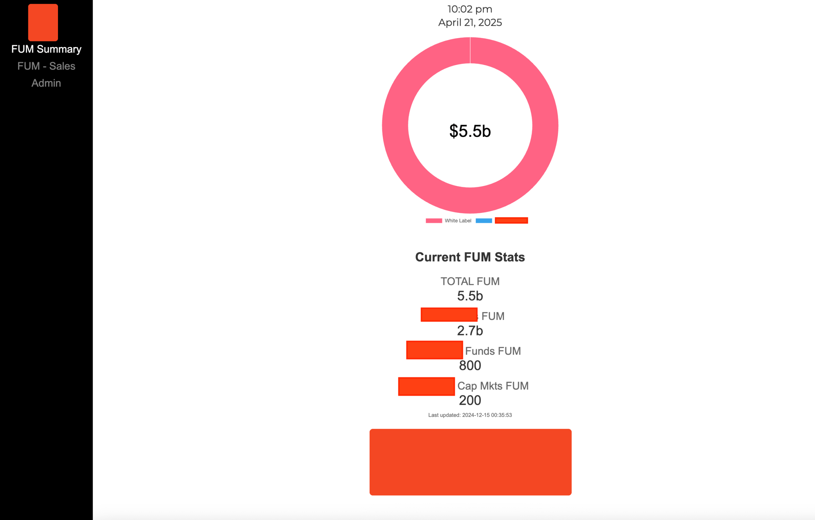
Task: Click the 200 Cap Mkts value
Action: (x=470, y=400)
